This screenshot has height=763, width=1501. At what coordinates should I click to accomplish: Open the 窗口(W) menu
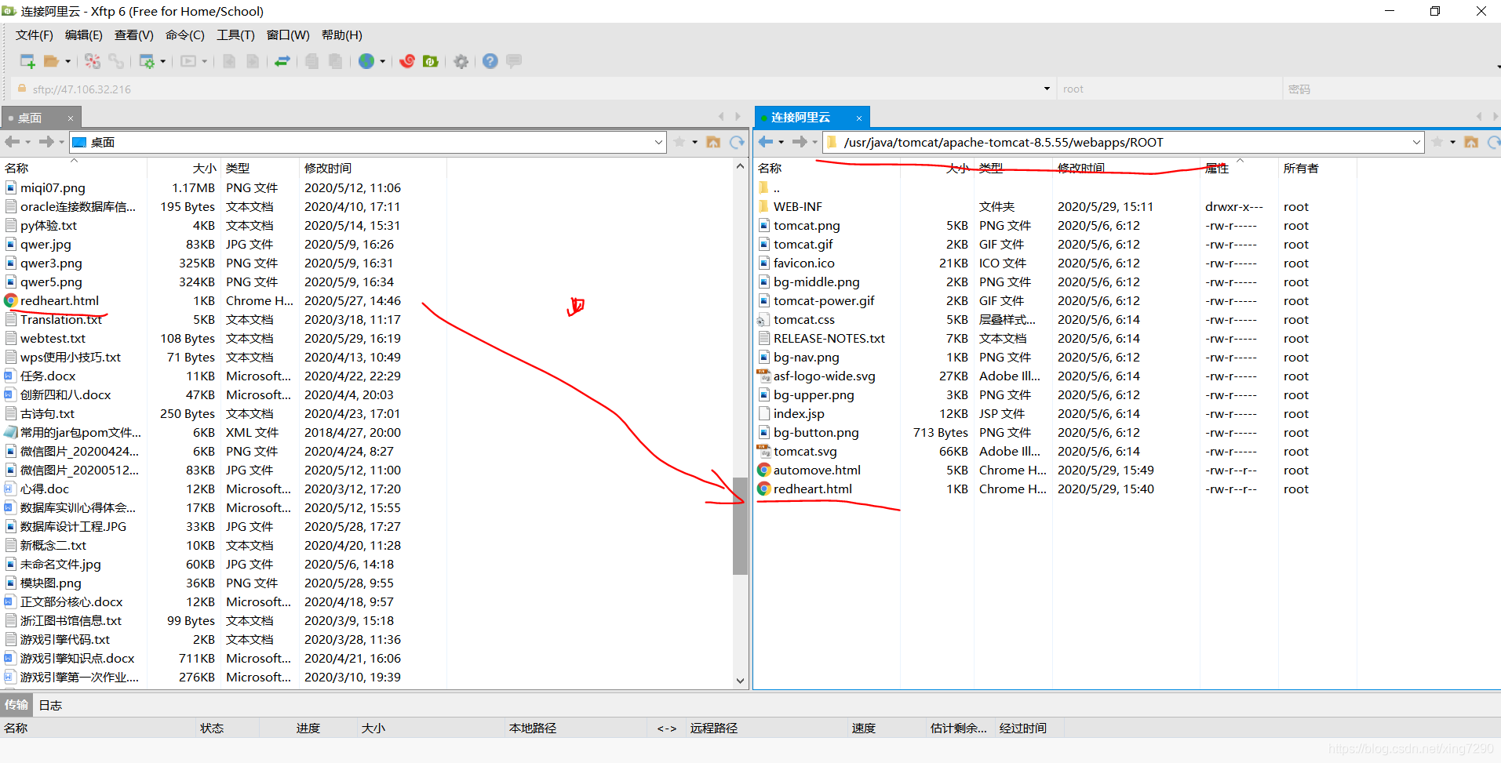coord(288,35)
